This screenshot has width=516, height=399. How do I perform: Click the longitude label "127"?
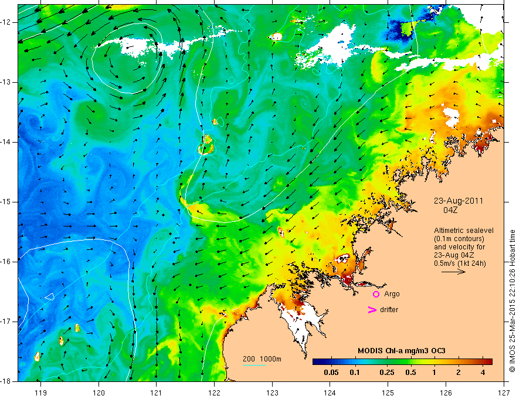504,393
